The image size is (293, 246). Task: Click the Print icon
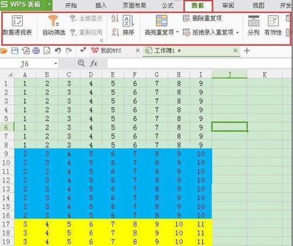point(36,51)
